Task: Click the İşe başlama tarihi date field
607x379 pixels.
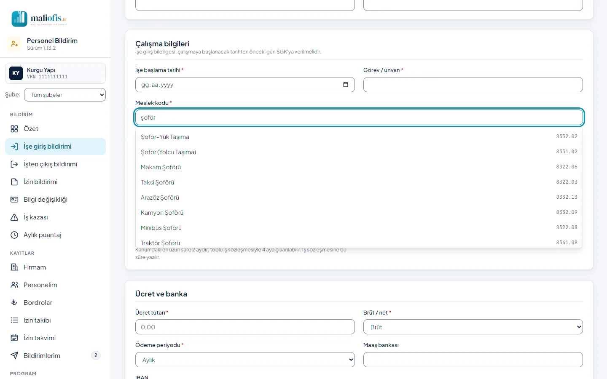Action: (x=245, y=85)
